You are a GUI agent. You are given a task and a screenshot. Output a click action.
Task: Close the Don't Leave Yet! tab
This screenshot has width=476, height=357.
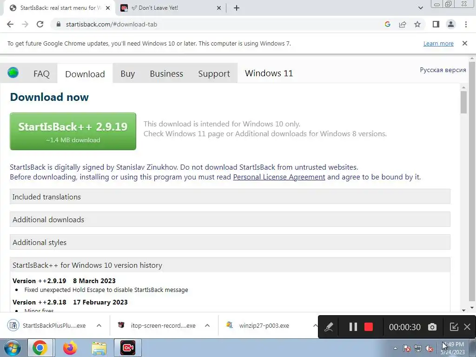pyautogui.click(x=219, y=8)
